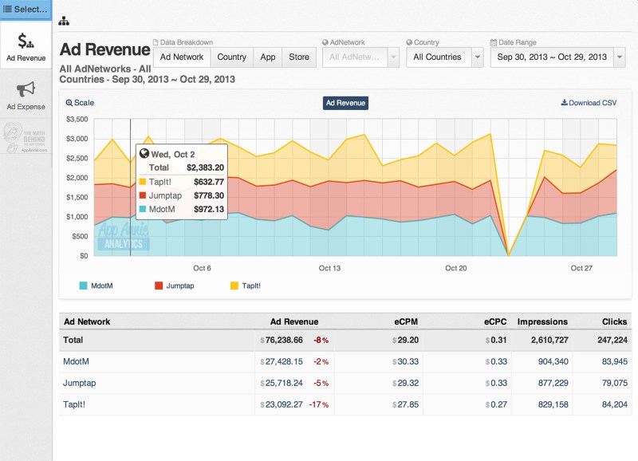Click TapIt! eCPC value 0.27
The width and height of the screenshot is (638, 461).
498,404
